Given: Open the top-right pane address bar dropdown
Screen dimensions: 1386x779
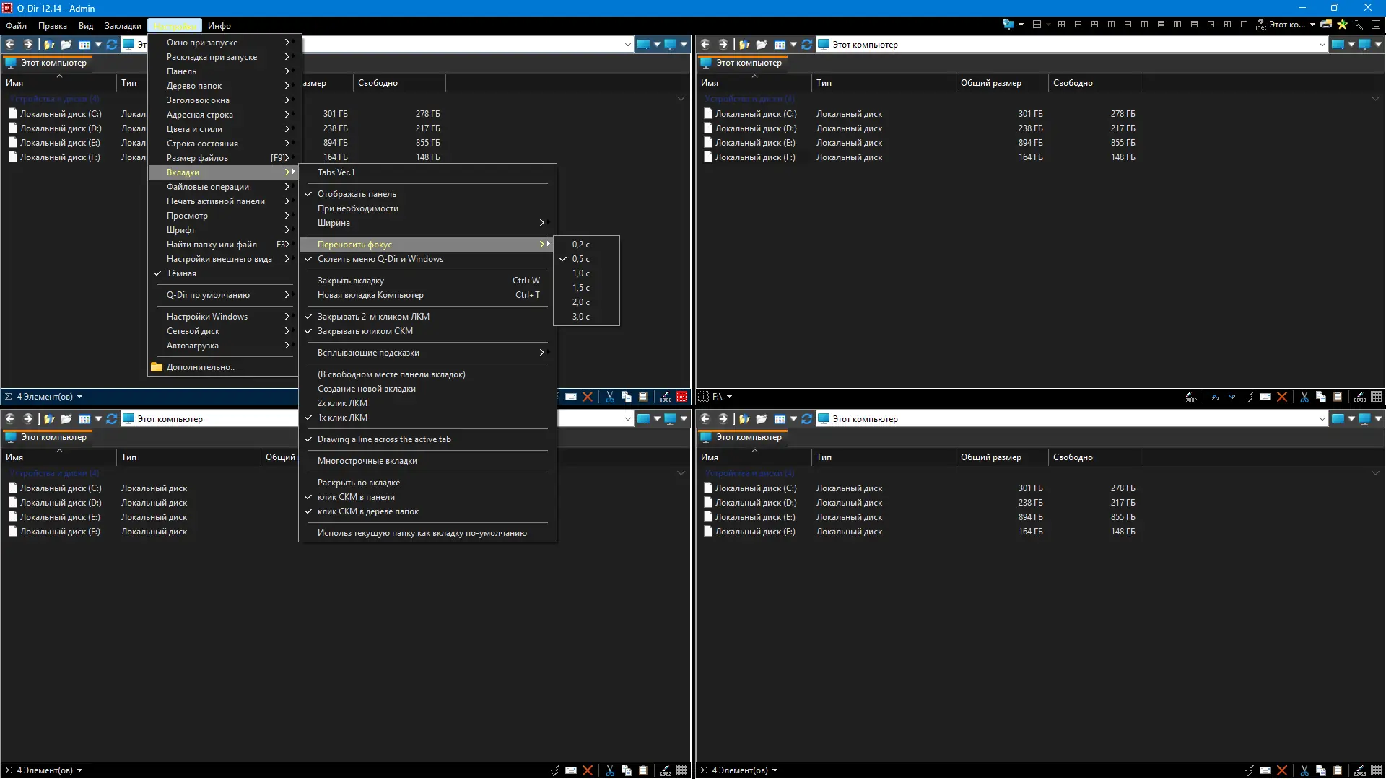Looking at the screenshot, I should pos(1322,45).
